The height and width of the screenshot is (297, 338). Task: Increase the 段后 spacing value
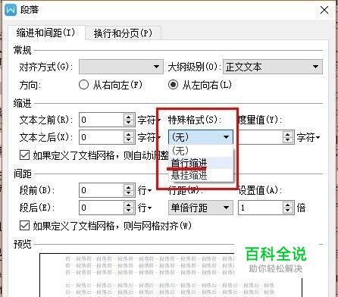129,205
